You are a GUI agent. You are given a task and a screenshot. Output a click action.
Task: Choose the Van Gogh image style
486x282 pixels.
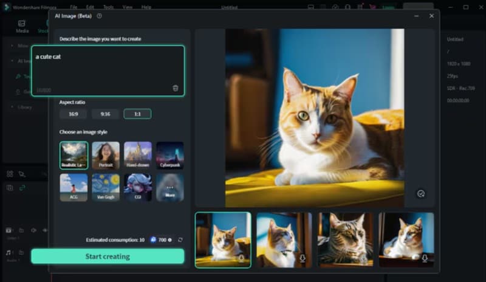[x=106, y=187]
